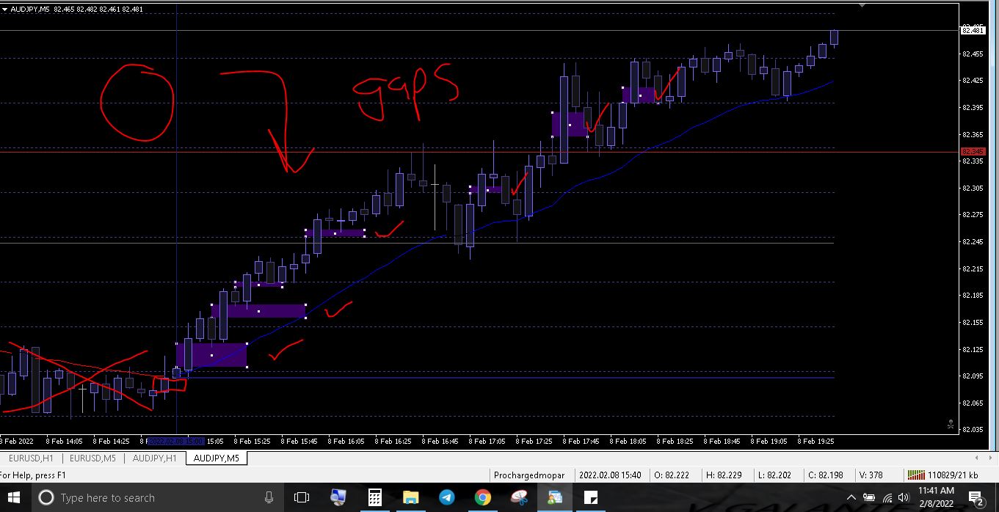Click the red line price label 82.345

coord(972,152)
